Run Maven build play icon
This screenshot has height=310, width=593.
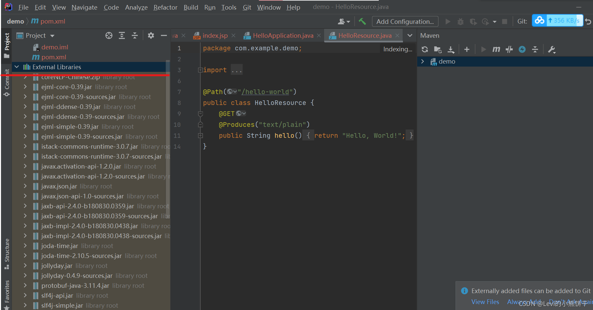tap(483, 49)
